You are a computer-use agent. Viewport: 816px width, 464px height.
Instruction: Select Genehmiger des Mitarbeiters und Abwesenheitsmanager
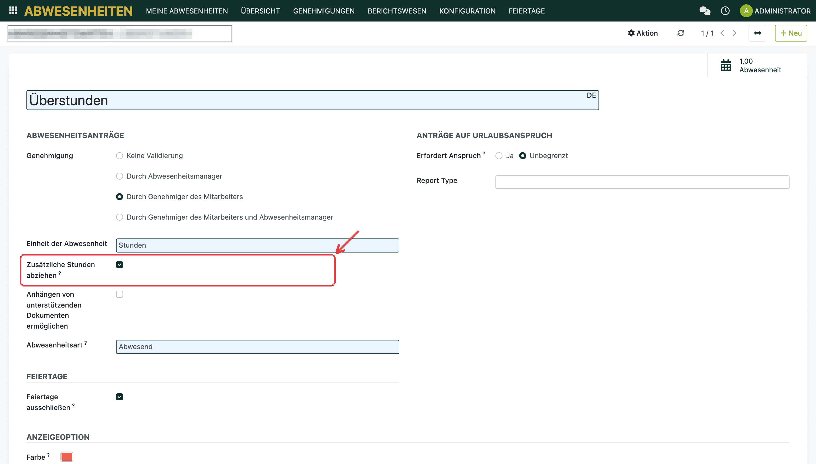click(x=120, y=217)
